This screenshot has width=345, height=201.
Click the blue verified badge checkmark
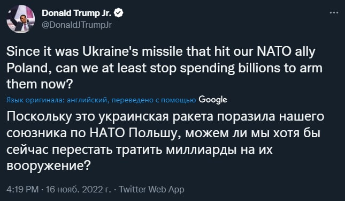119,13
